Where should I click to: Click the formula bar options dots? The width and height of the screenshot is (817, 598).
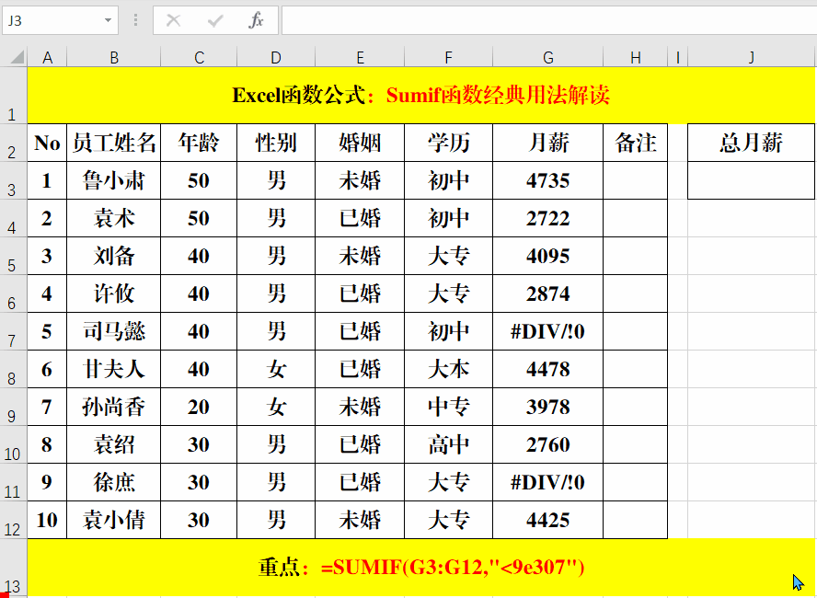pos(135,20)
